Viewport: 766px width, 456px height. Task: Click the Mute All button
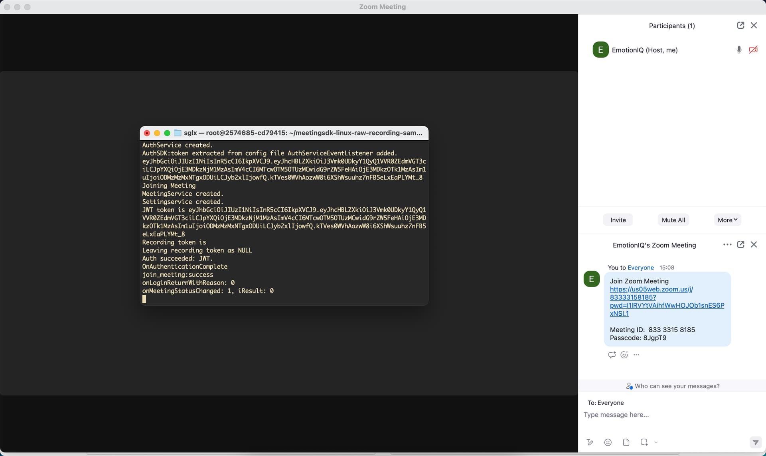coord(673,220)
